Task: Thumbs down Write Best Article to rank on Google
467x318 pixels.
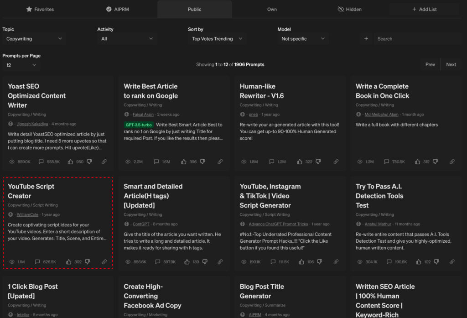Action: (202, 162)
